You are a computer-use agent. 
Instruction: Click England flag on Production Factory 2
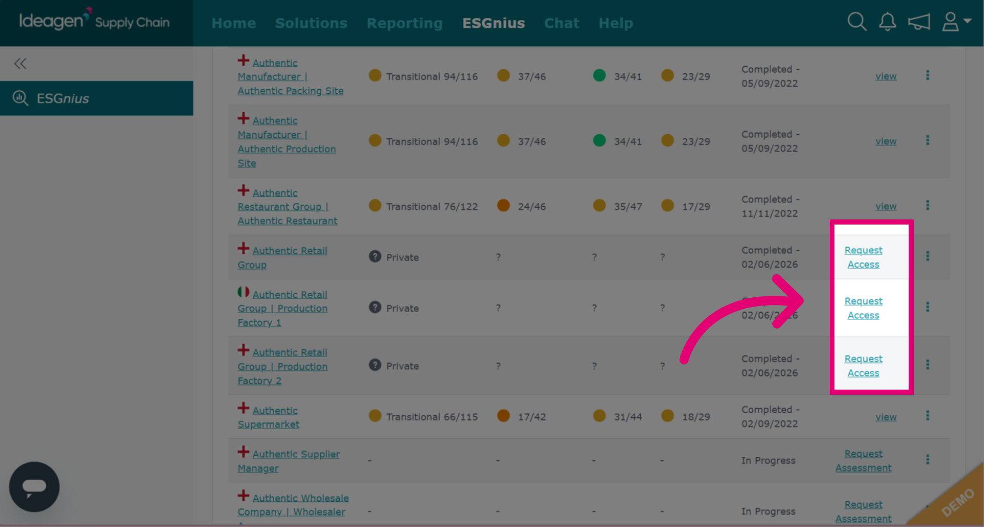pos(243,350)
